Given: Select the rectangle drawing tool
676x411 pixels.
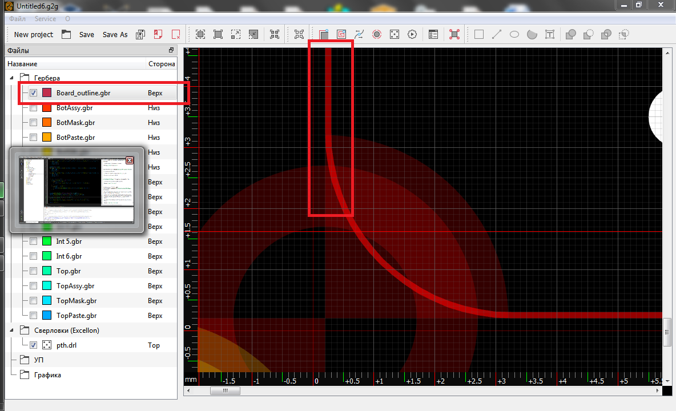Looking at the screenshot, I should tap(479, 34).
